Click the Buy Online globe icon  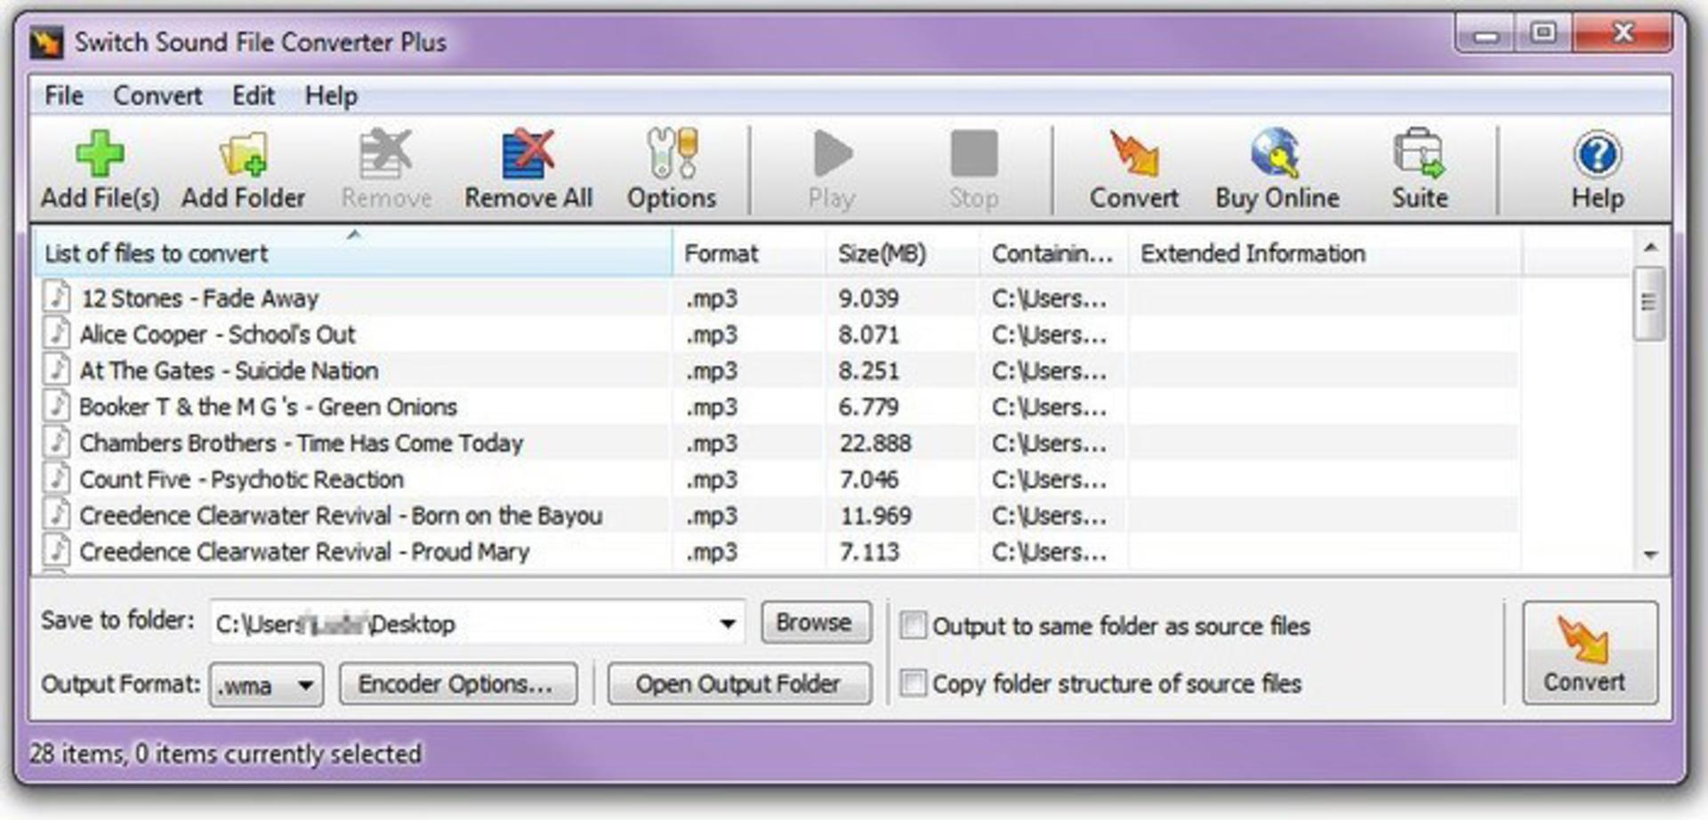[x=1277, y=153]
